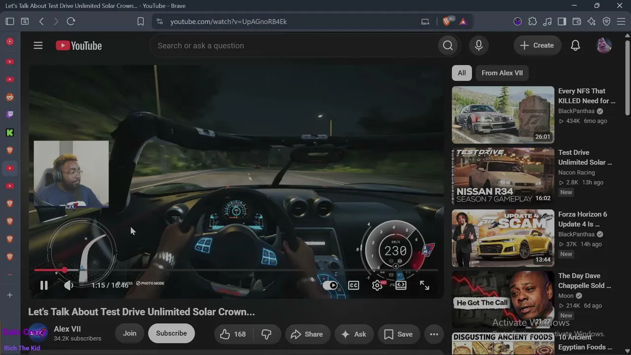Open the Brave Rewards triangle icon
Viewport: 631px width, 355px height.
click(463, 21)
